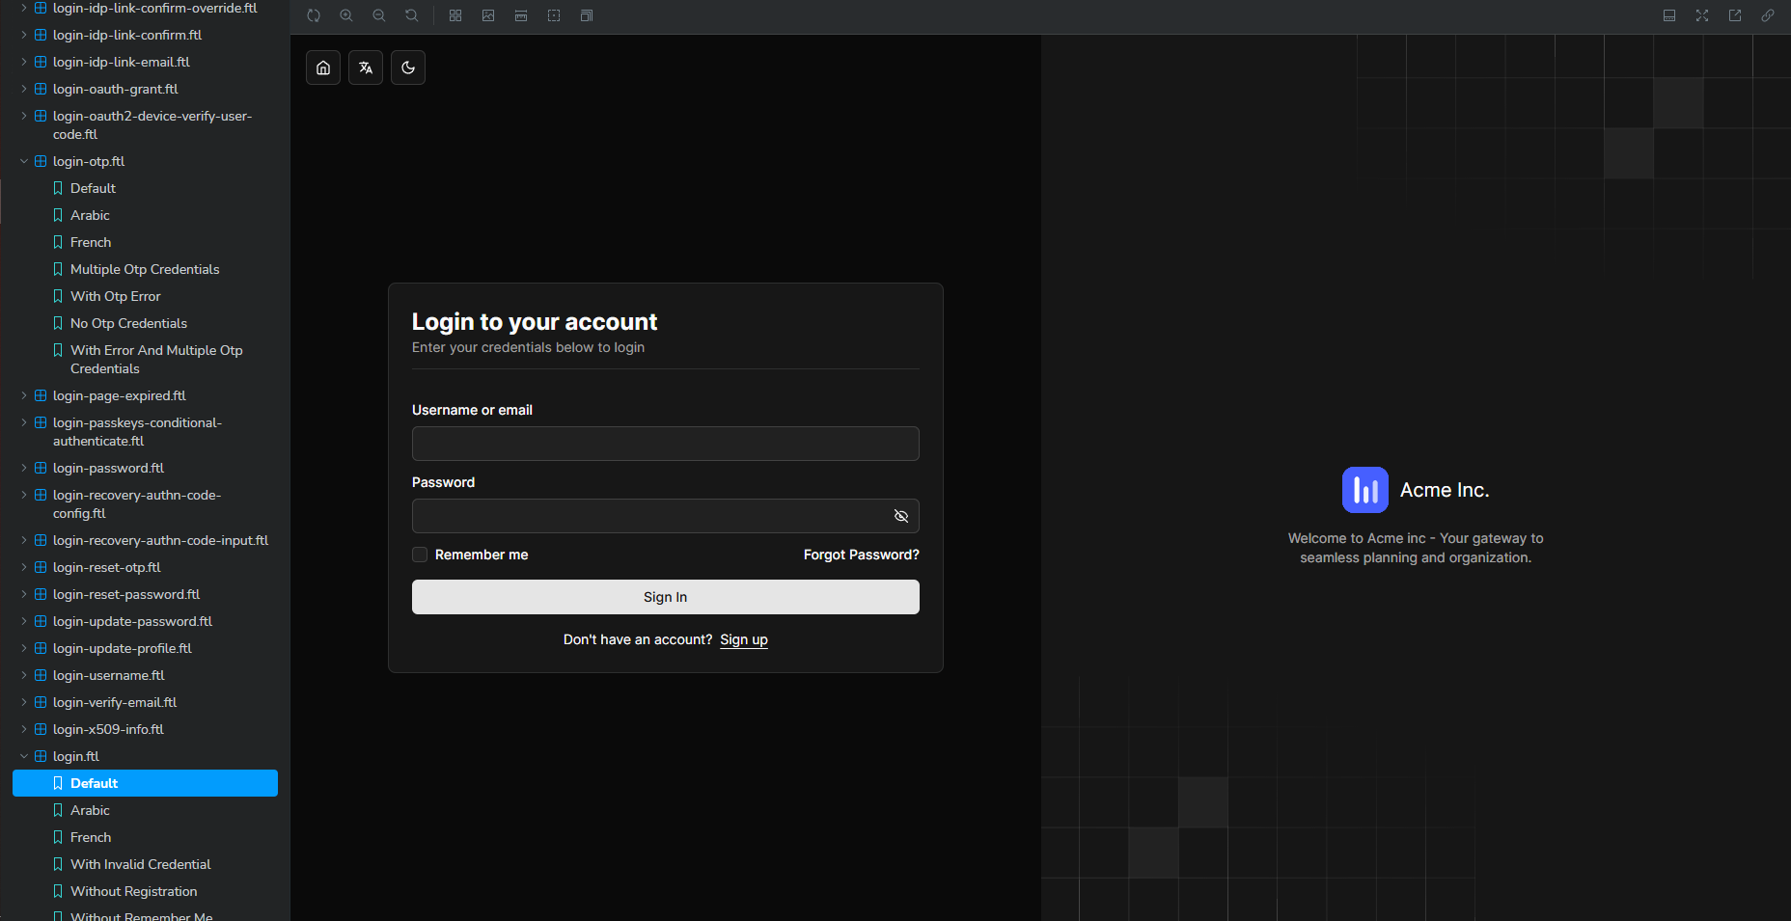Open the With Invalid Credential story

(x=141, y=864)
